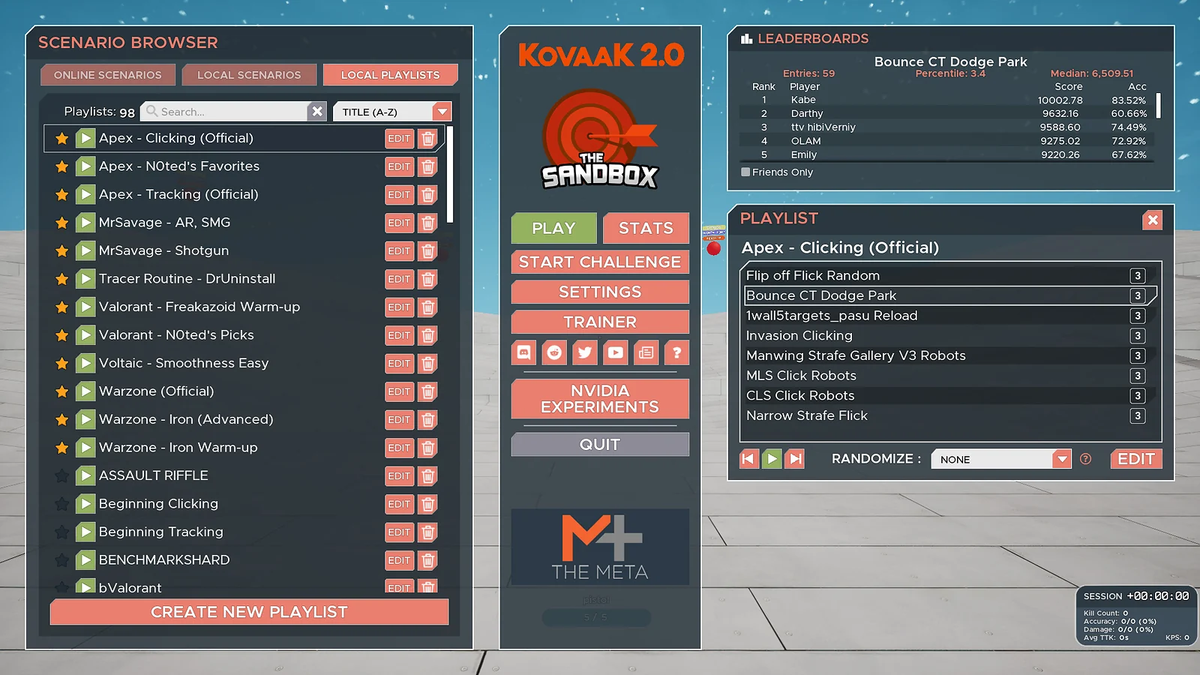Play the Valorant - N0ted's Picks playlist
The image size is (1200, 675).
85,335
